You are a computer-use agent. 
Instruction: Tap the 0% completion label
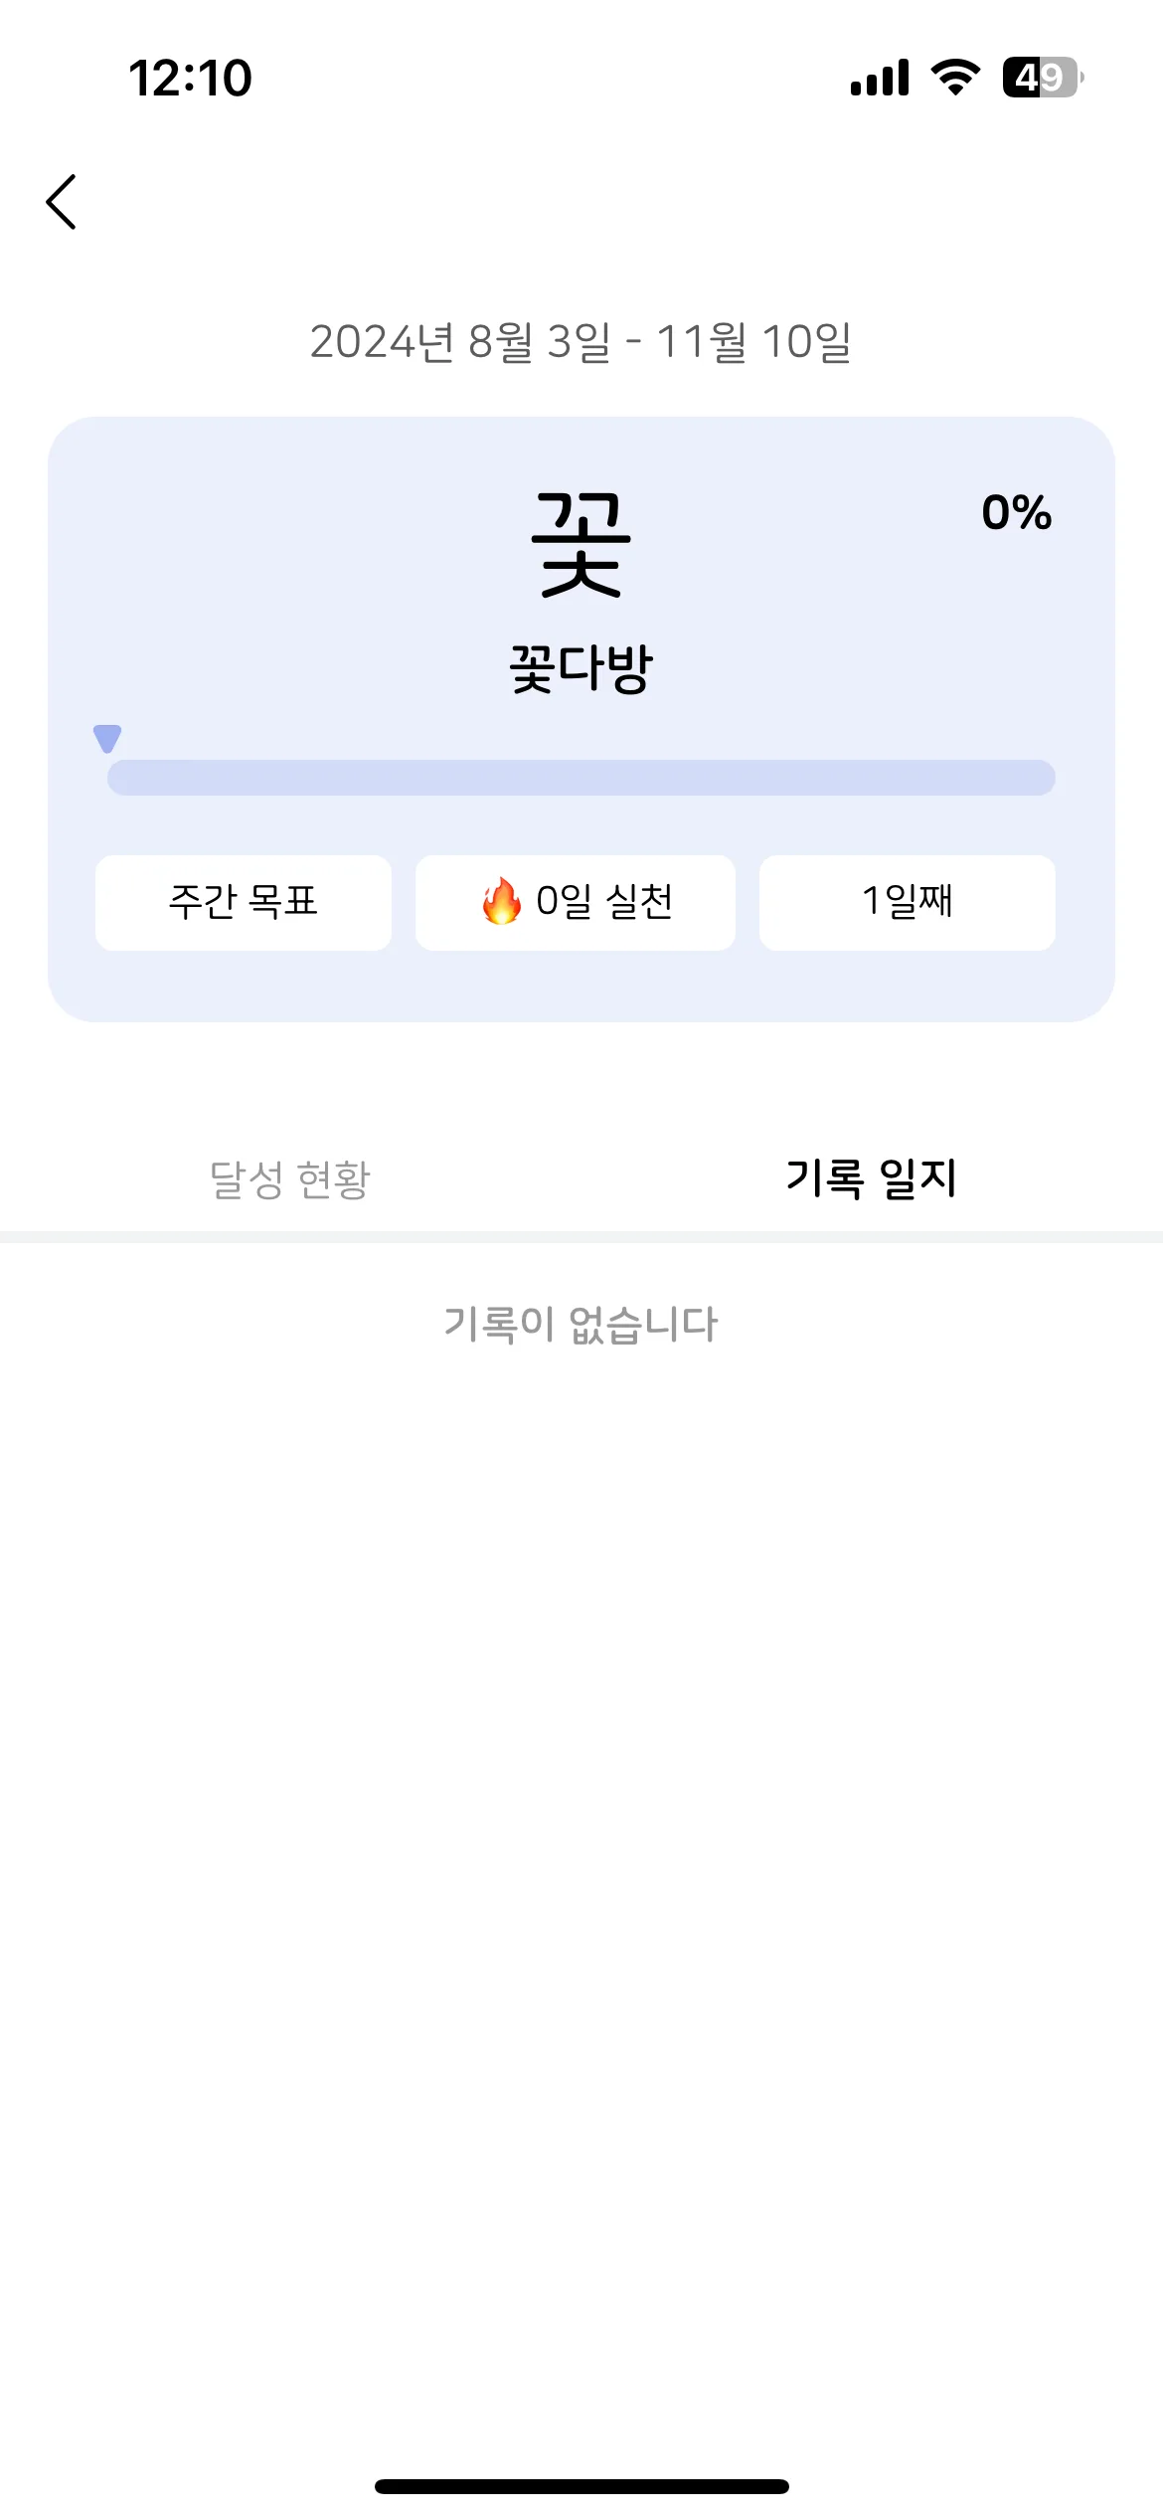(1017, 513)
